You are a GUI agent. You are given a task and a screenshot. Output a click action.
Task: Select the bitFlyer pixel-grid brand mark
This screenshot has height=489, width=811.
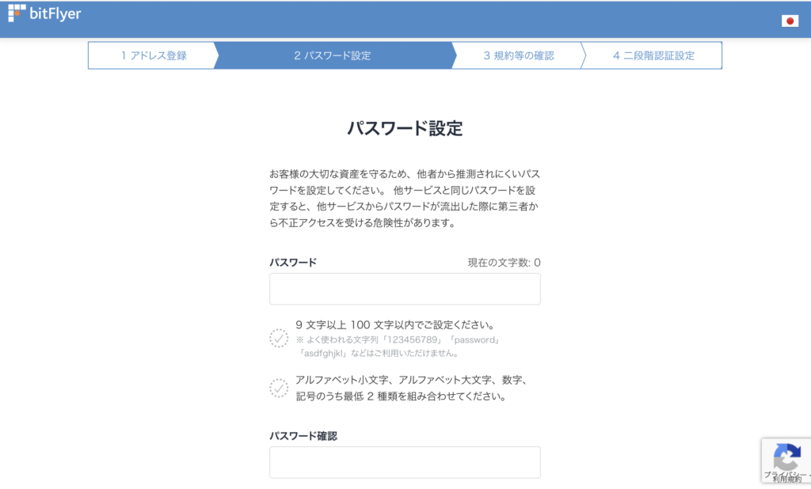pos(17,14)
